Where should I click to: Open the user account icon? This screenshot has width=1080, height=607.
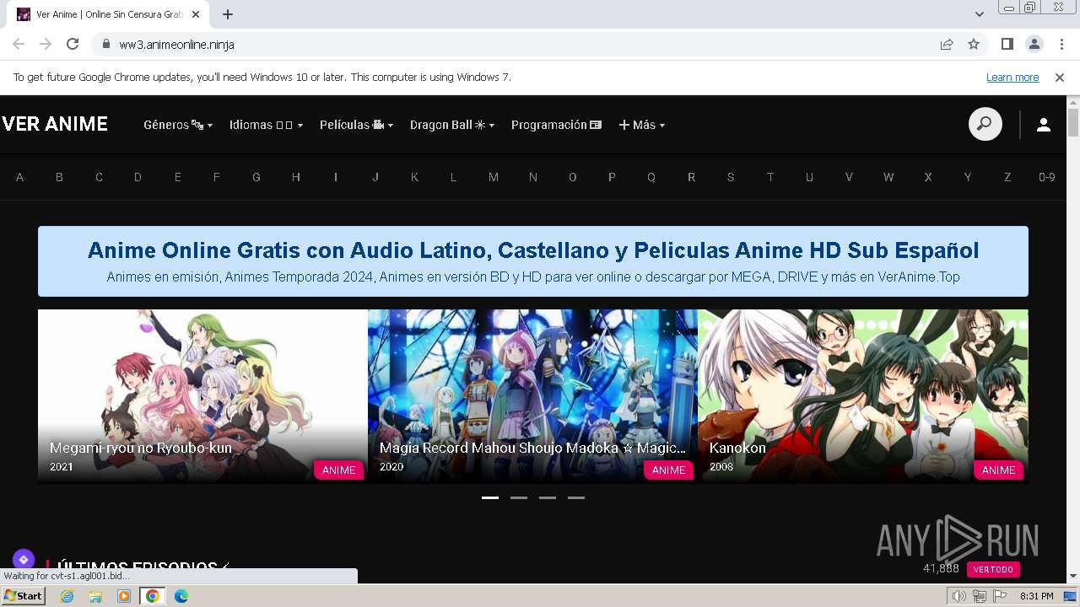(1044, 125)
